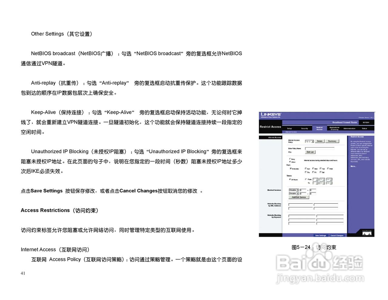The height and width of the screenshot is (300, 388).
Task: Open the Administration tab
Action: (349, 129)
